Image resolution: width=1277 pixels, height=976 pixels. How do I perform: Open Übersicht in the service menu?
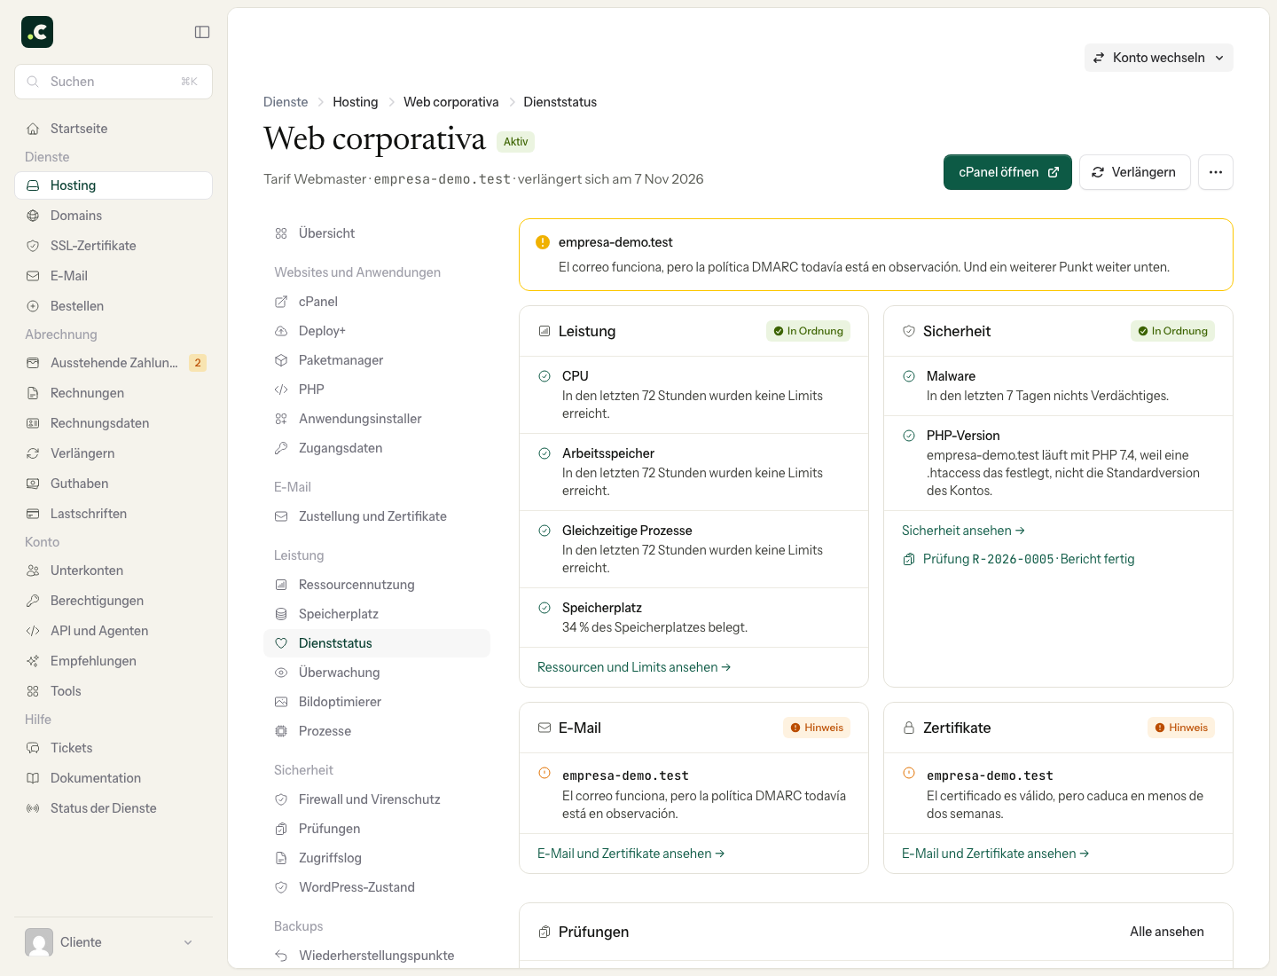coord(377,233)
